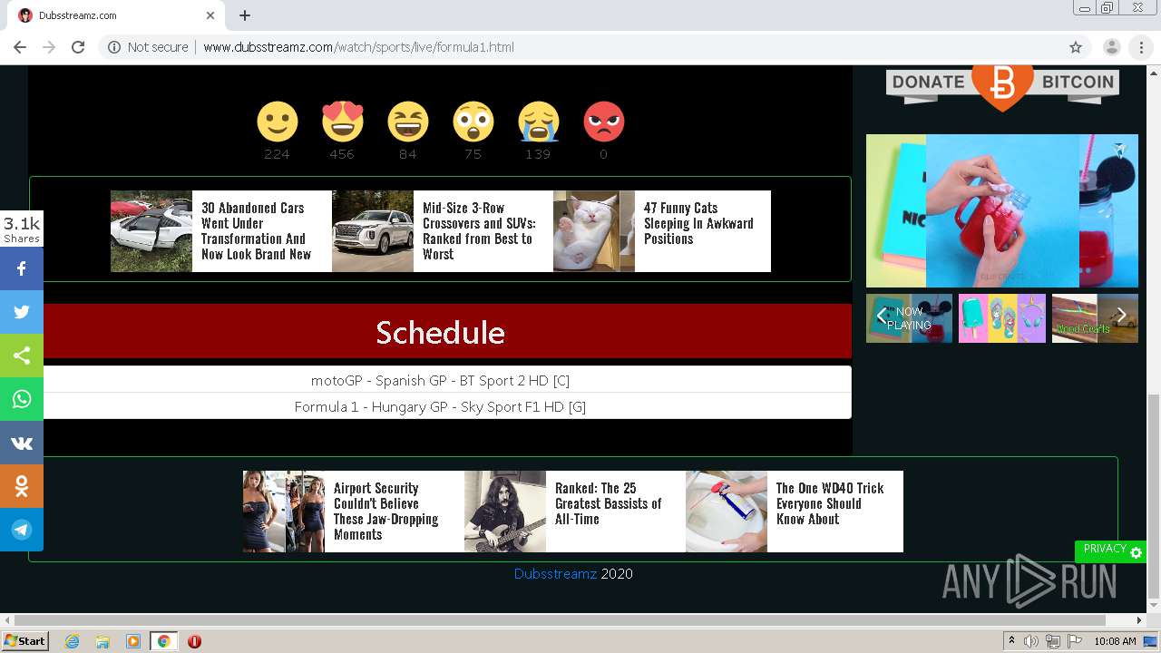Share page on Twitter sidebar icon
The width and height of the screenshot is (1161, 653).
22,312
